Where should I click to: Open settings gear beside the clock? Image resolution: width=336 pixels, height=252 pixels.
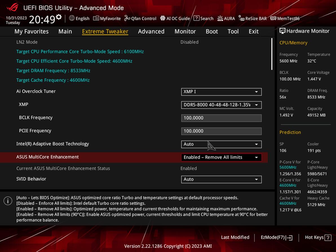[59, 17]
